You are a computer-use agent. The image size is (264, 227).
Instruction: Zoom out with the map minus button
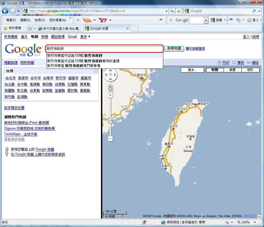pyautogui.click(x=110, y=139)
